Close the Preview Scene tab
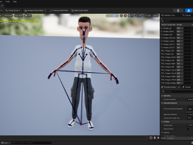Viewport: 193px width, 145px height. pos(179,87)
